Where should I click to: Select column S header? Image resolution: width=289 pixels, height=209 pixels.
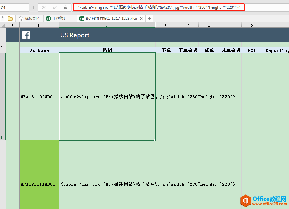252,25
